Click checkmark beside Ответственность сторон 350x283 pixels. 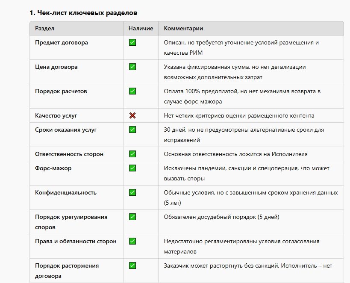[132, 154]
